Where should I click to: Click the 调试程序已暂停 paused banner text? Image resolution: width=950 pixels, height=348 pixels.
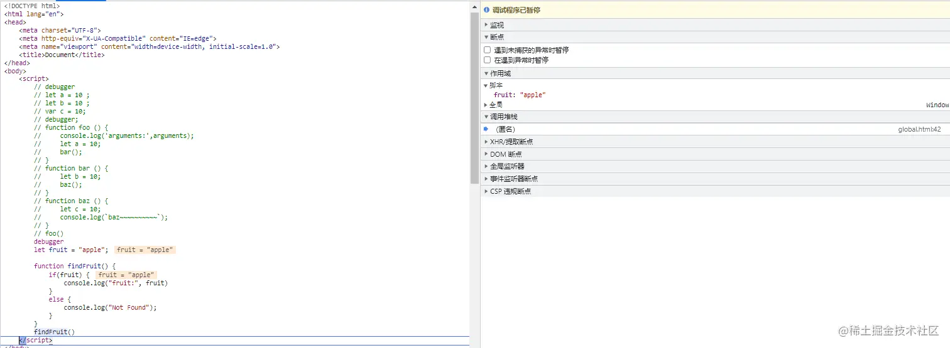click(x=516, y=10)
